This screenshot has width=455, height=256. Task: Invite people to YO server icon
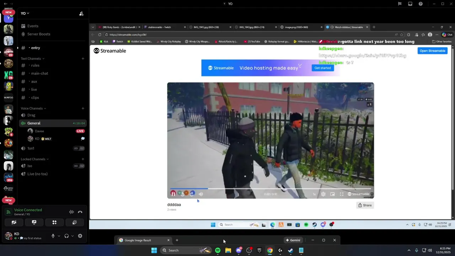[x=81, y=14]
